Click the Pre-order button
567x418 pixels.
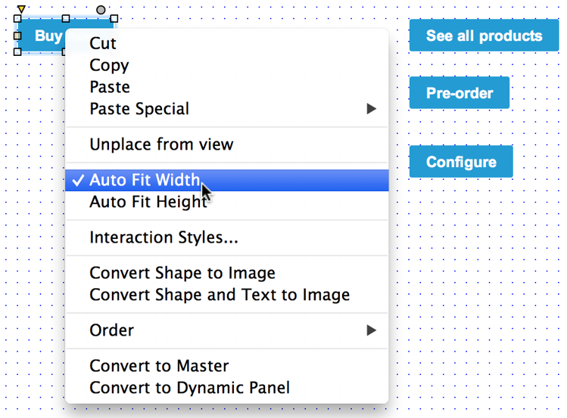click(460, 93)
